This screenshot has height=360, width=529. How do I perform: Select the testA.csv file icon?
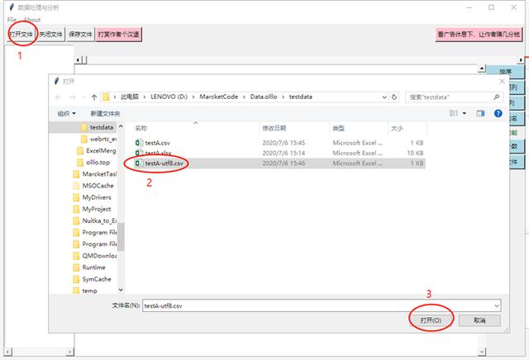click(139, 143)
